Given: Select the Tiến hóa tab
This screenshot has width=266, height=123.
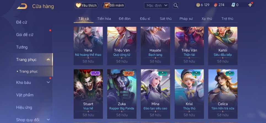Looking at the screenshot, I should 104,19.
